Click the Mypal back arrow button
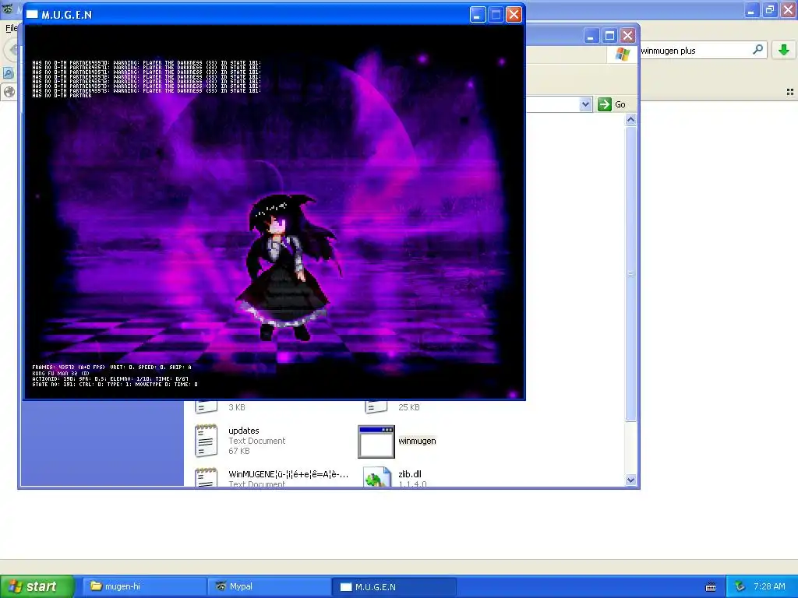The width and height of the screenshot is (798, 598). 12,50
